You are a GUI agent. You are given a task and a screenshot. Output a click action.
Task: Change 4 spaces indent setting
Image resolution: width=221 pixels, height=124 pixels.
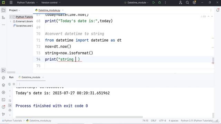click(173, 121)
